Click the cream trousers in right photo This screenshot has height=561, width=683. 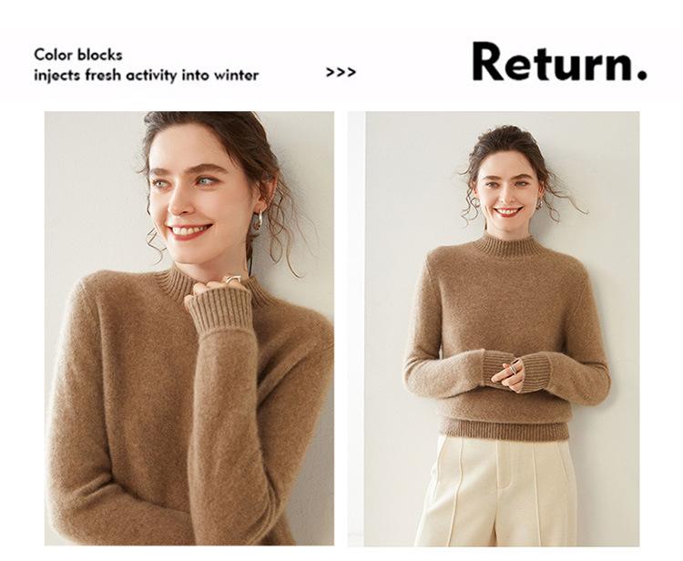495,490
